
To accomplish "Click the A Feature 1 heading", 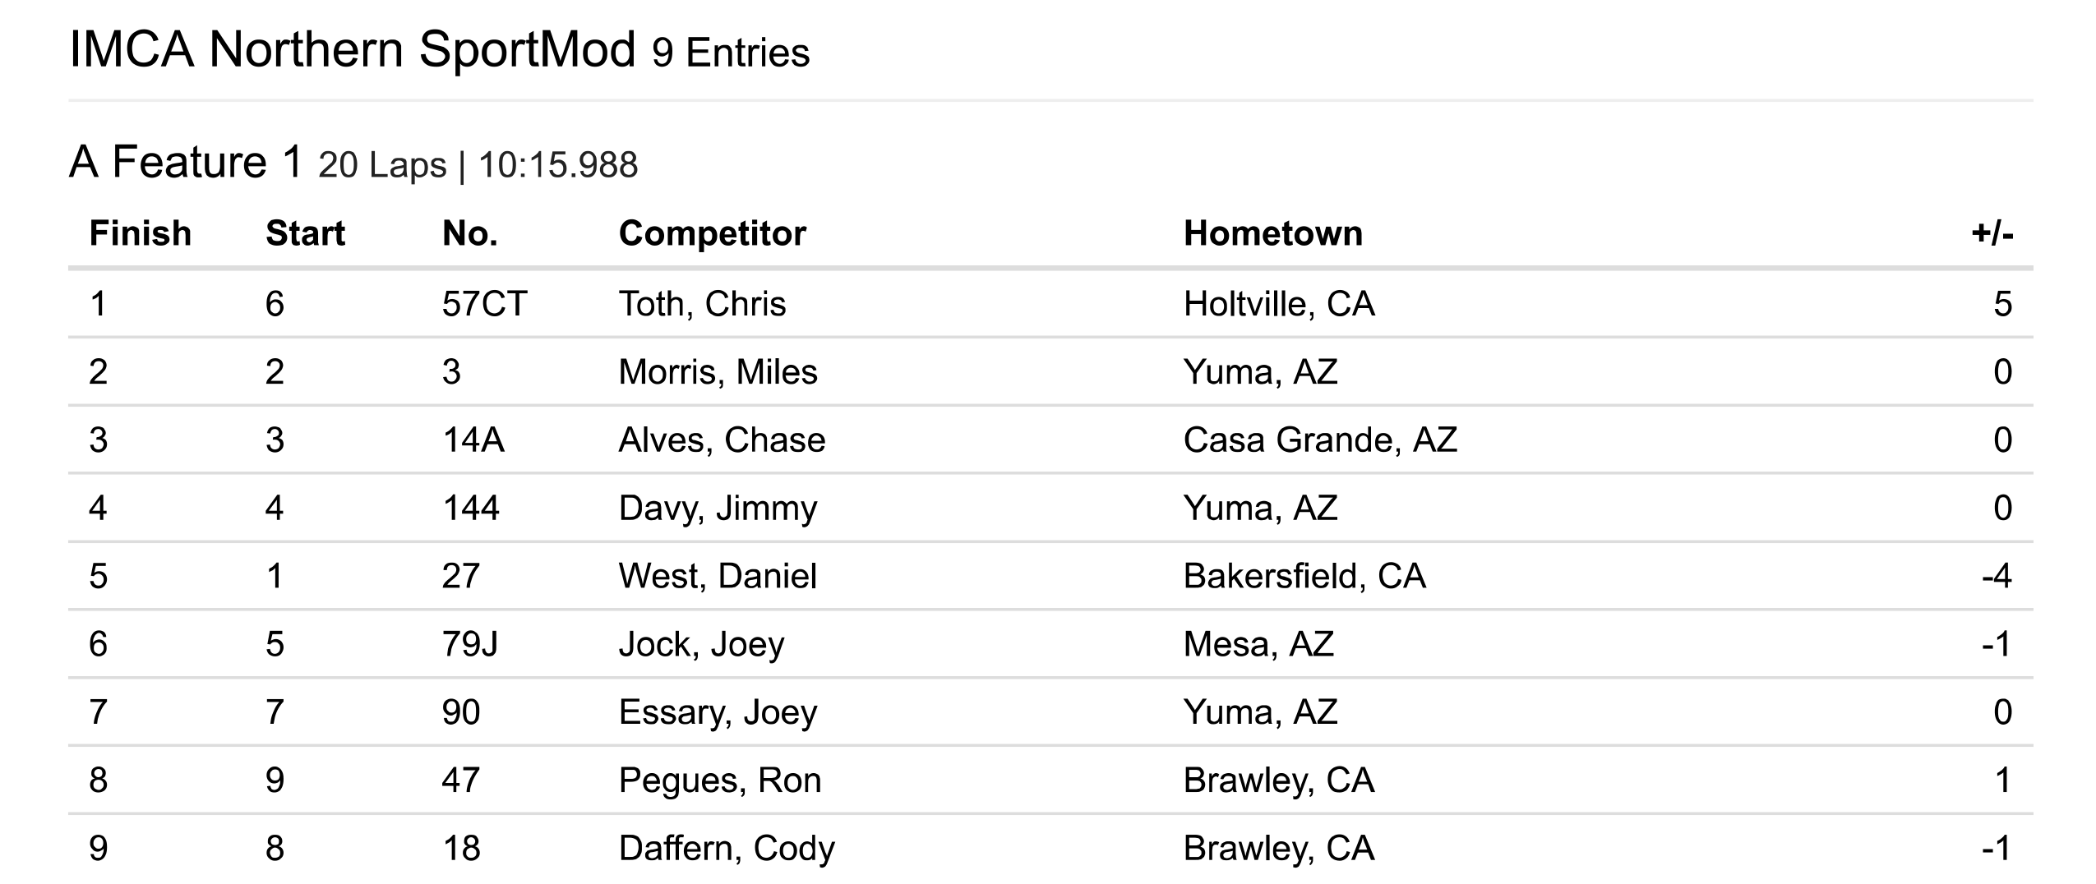I will click(x=186, y=162).
